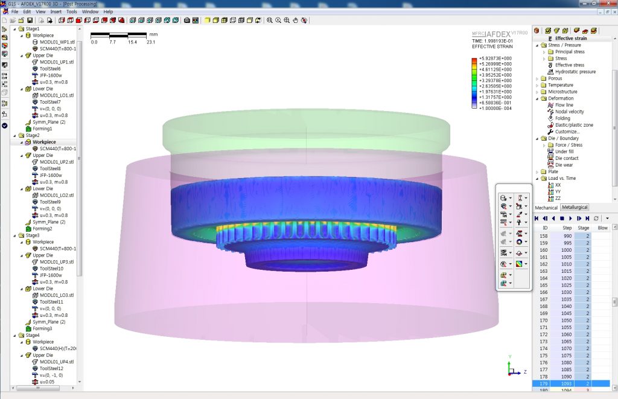
Task: Open the Die wear result
Action: point(564,165)
